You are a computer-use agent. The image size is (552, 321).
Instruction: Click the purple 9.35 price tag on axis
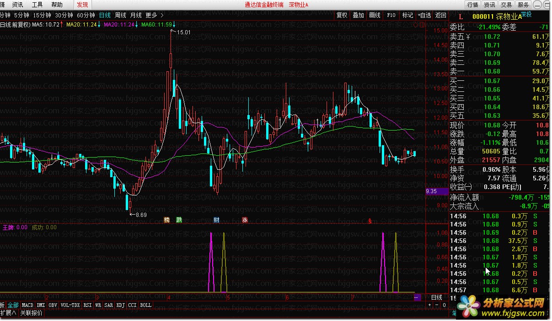[x=436, y=191]
